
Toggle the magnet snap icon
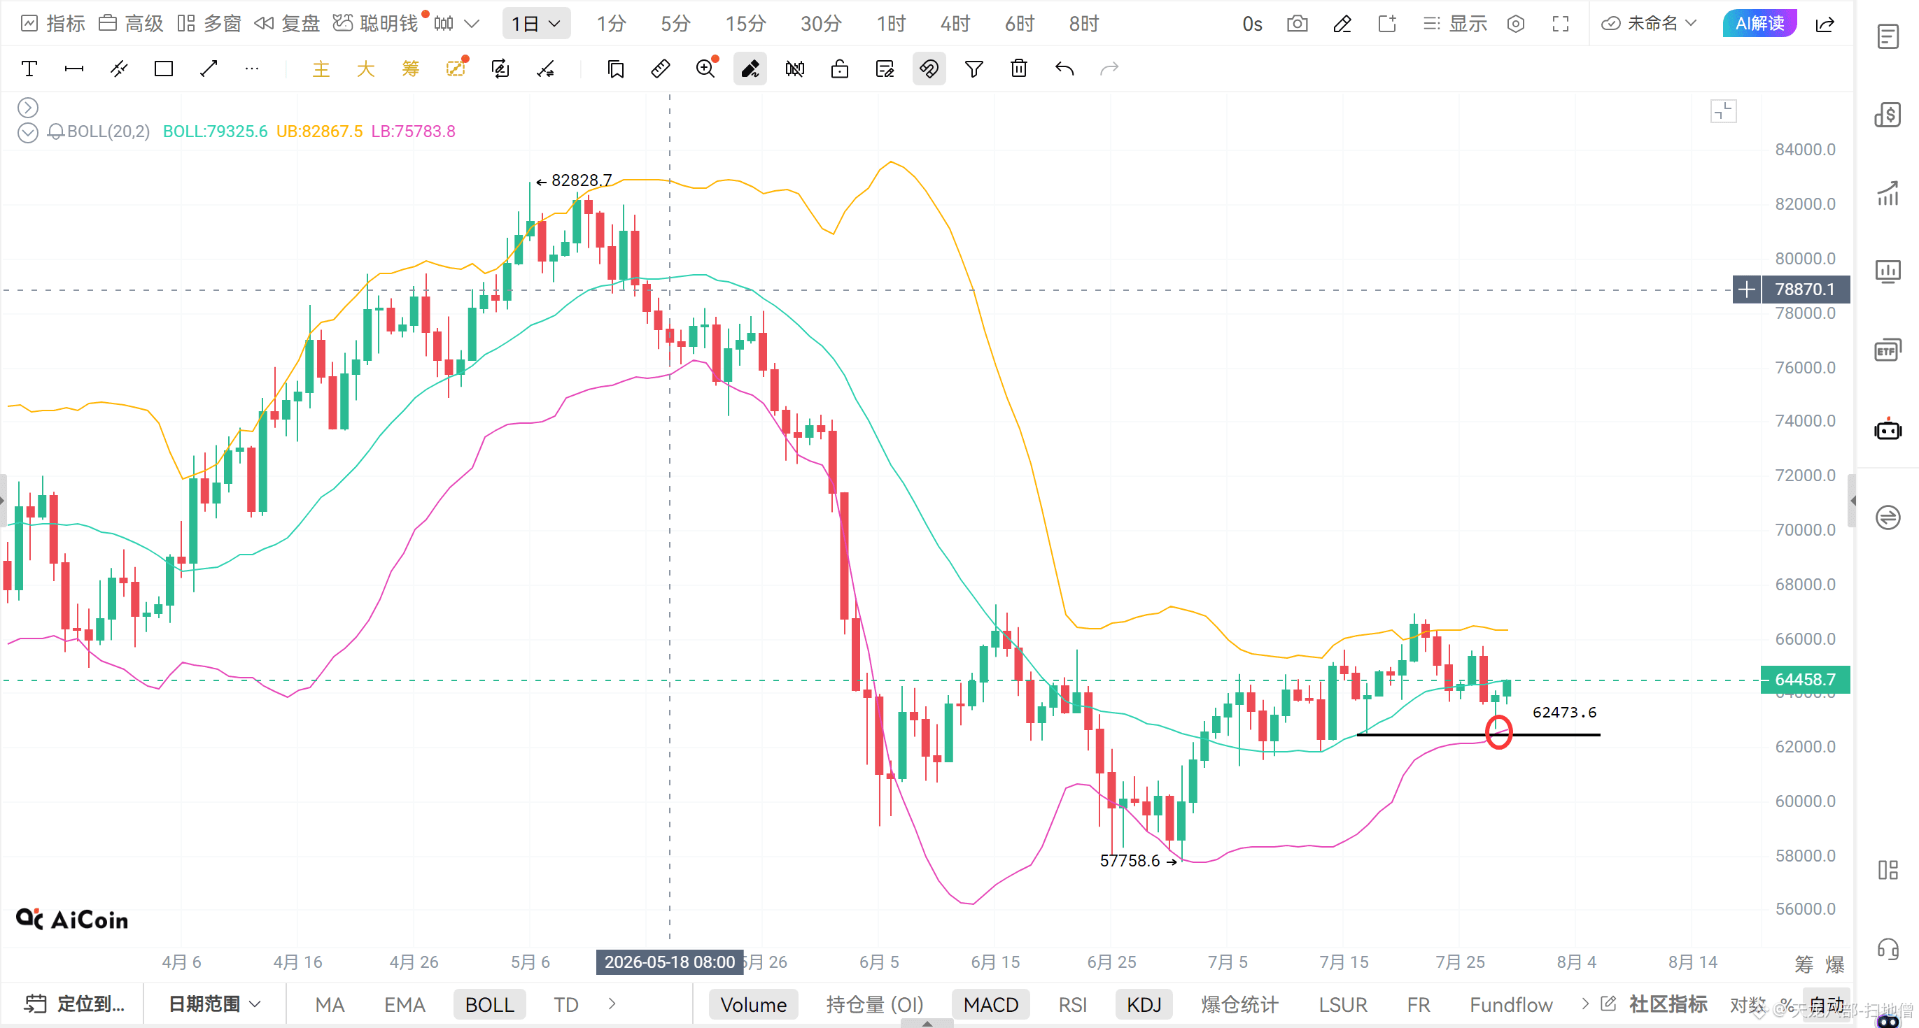[x=929, y=69]
